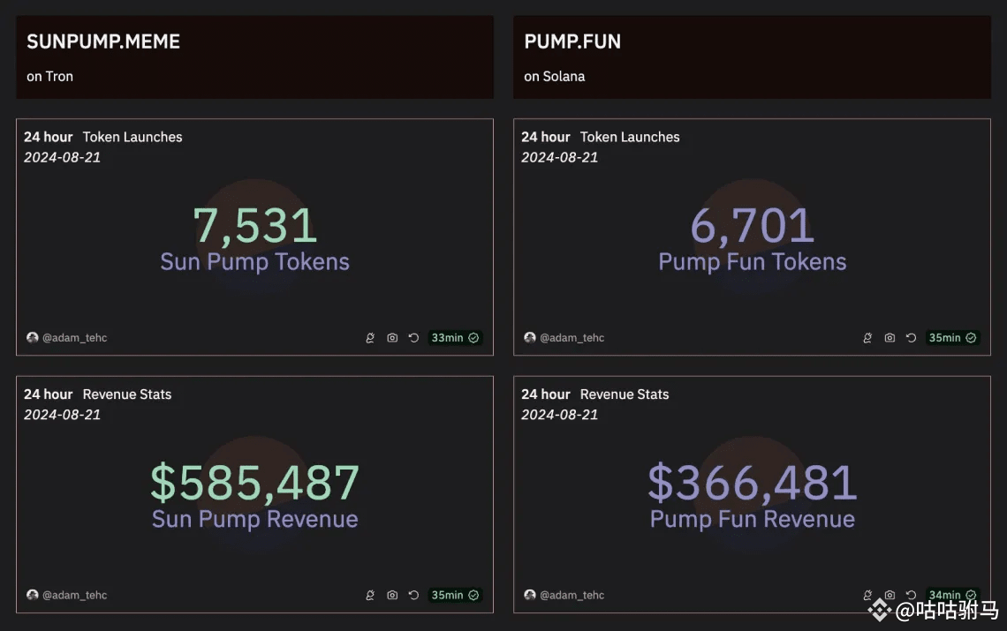Capture a screenshot of the Sun Pump Revenue card
The width and height of the screenshot is (1007, 631).
tap(392, 596)
